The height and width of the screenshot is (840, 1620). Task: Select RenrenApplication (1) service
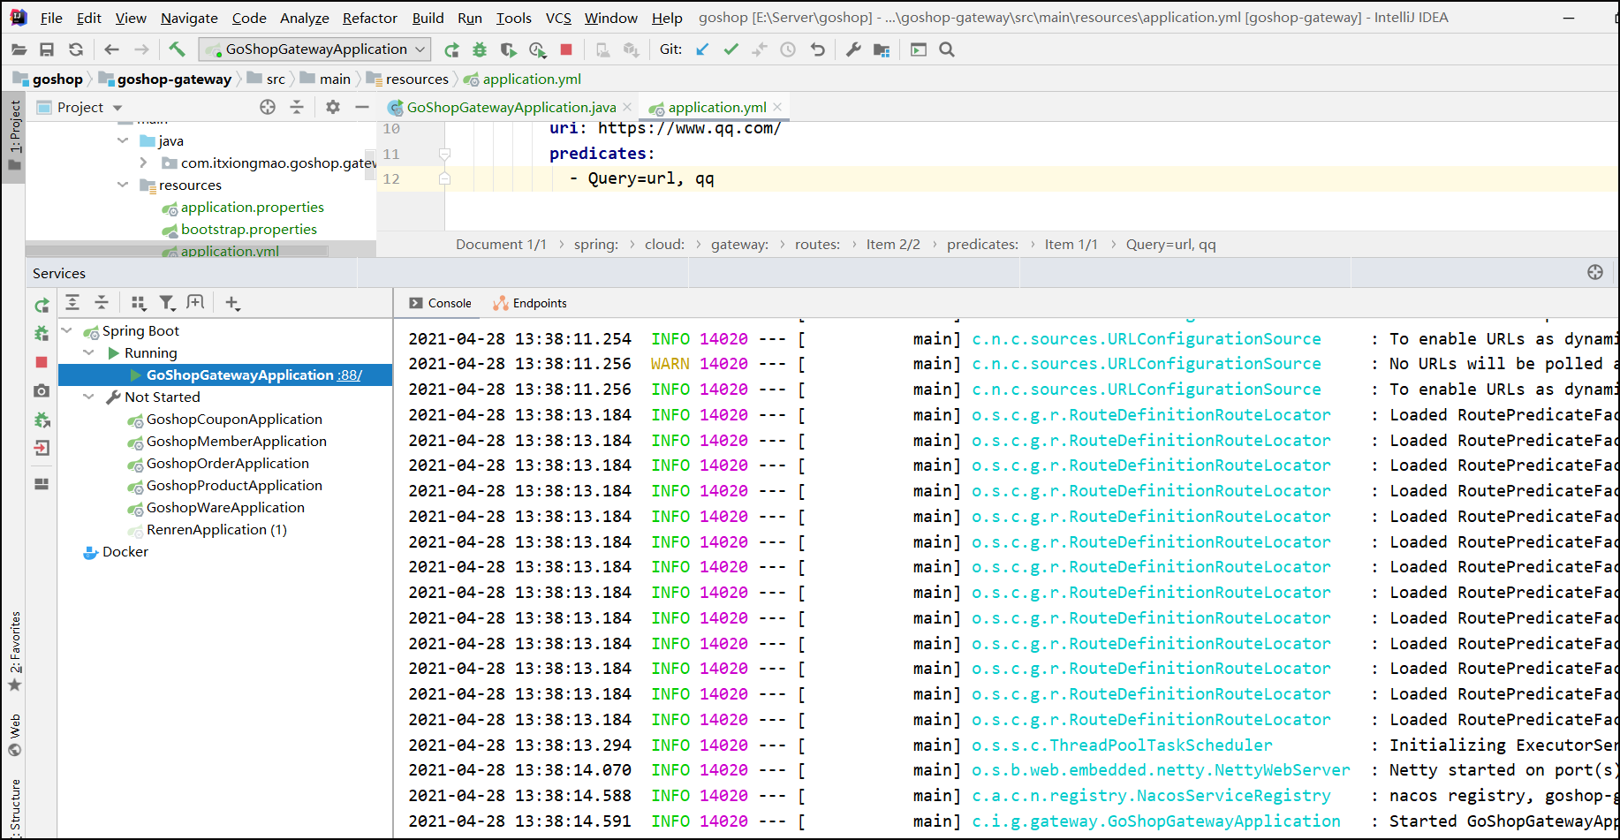pyautogui.click(x=216, y=529)
